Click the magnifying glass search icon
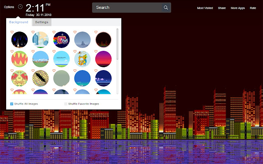 click(x=166, y=7)
